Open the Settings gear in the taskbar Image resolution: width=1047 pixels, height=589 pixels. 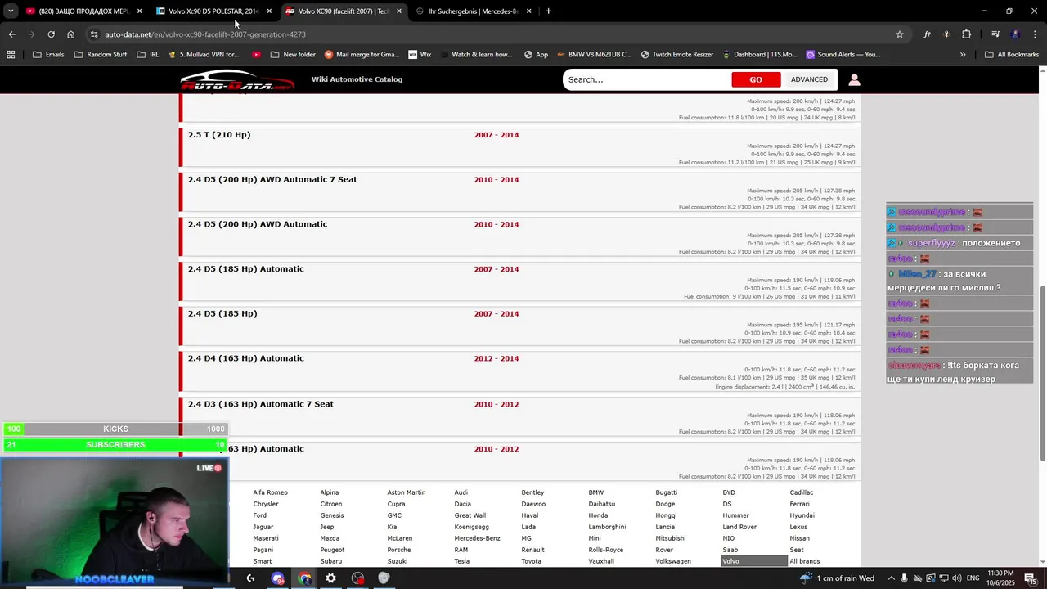tap(330, 578)
